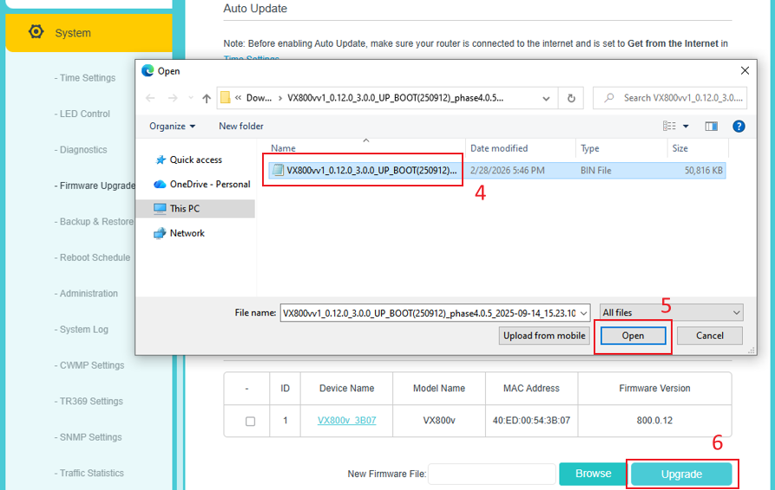Expand the recent locations dropdown arrow
The height and width of the screenshot is (490, 775).
191,98
